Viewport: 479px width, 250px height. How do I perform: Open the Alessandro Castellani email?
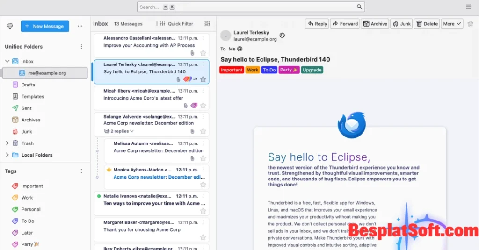click(x=152, y=45)
